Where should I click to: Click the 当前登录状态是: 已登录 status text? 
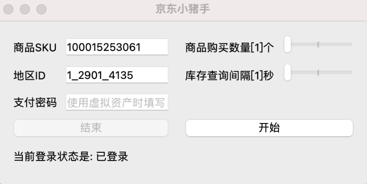pyautogui.click(x=71, y=156)
